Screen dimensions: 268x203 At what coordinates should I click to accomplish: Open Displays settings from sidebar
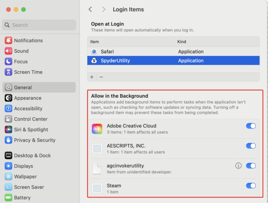(39, 166)
